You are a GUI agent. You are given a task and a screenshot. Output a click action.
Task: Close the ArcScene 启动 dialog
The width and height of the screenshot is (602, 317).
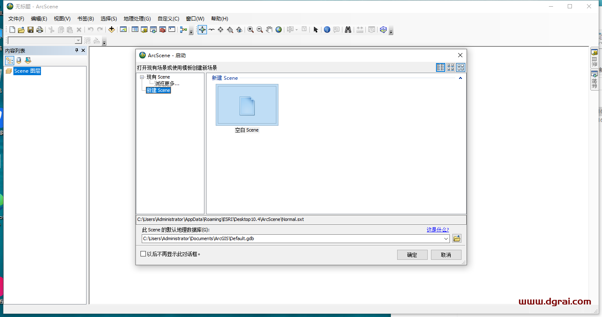pos(460,55)
